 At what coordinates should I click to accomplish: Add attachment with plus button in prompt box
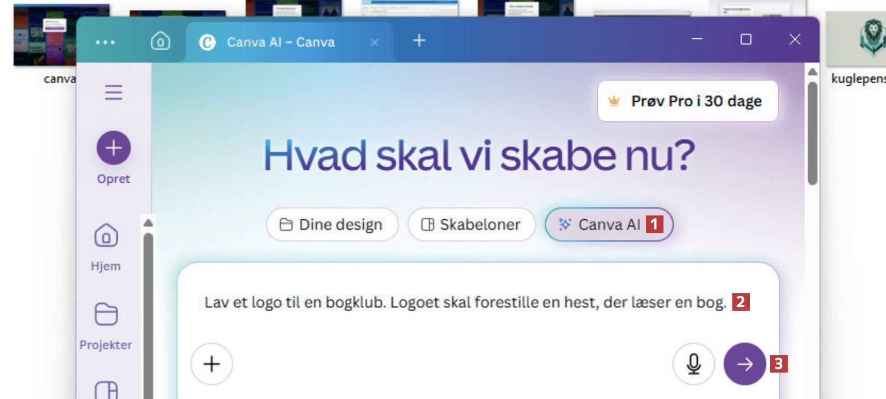tap(212, 364)
